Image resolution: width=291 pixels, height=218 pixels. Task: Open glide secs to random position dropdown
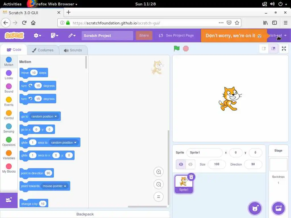coord(64,142)
